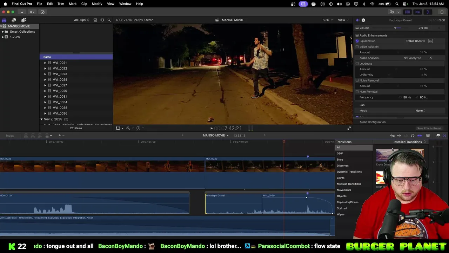449x253 pixels.
Task: Enable Voice Isolation checkbox
Action: click(x=357, y=47)
